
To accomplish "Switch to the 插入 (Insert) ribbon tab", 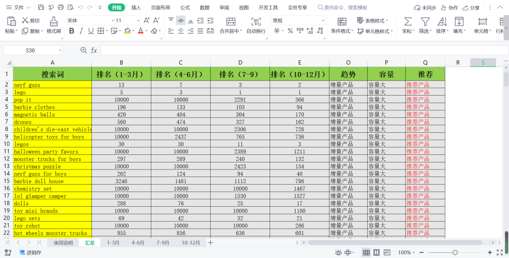I will click(x=136, y=8).
